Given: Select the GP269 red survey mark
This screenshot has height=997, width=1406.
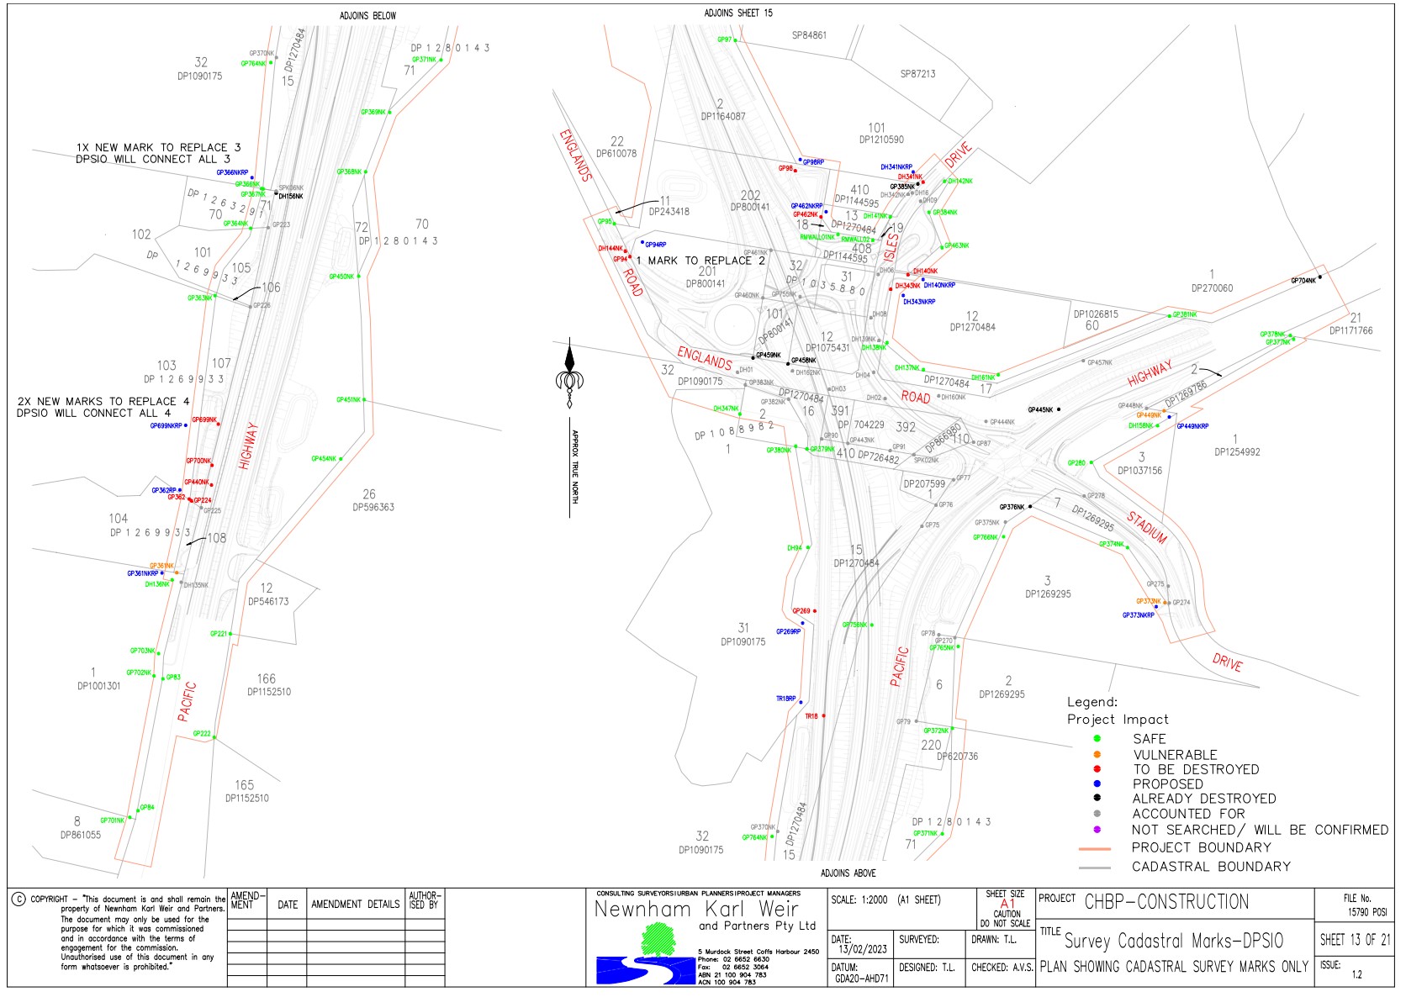Looking at the screenshot, I should 815,611.
